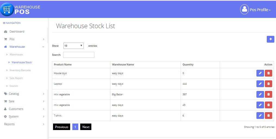Click the user avatar icon in header
This screenshot has height=139, width=276.
tap(244, 10)
